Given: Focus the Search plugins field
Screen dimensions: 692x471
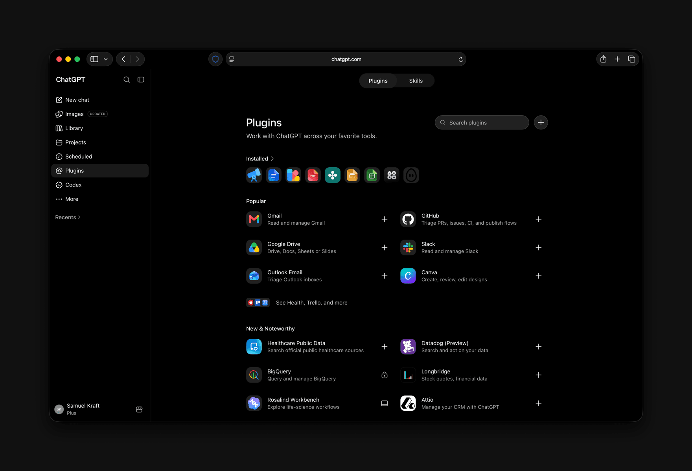Looking at the screenshot, I should [482, 122].
